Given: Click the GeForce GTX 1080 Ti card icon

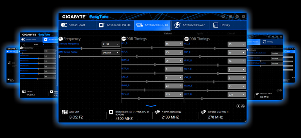Looking at the screenshot, I should click(204, 112).
